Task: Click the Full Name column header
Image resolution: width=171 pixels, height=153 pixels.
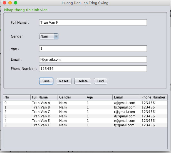Action: [x=44, y=97]
